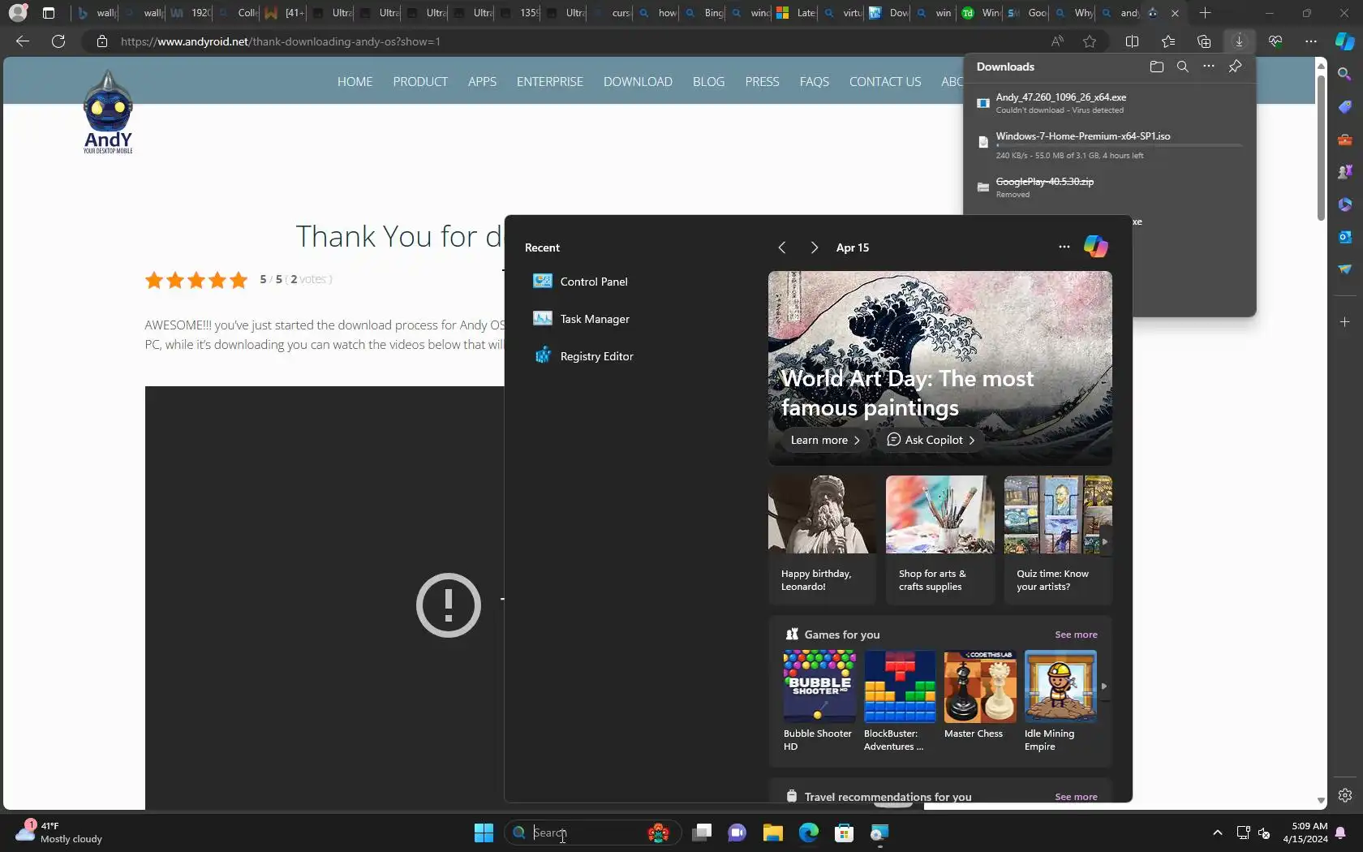Image resolution: width=1363 pixels, height=852 pixels.
Task: Click See more for Travel recommendations
Action: click(x=1076, y=797)
